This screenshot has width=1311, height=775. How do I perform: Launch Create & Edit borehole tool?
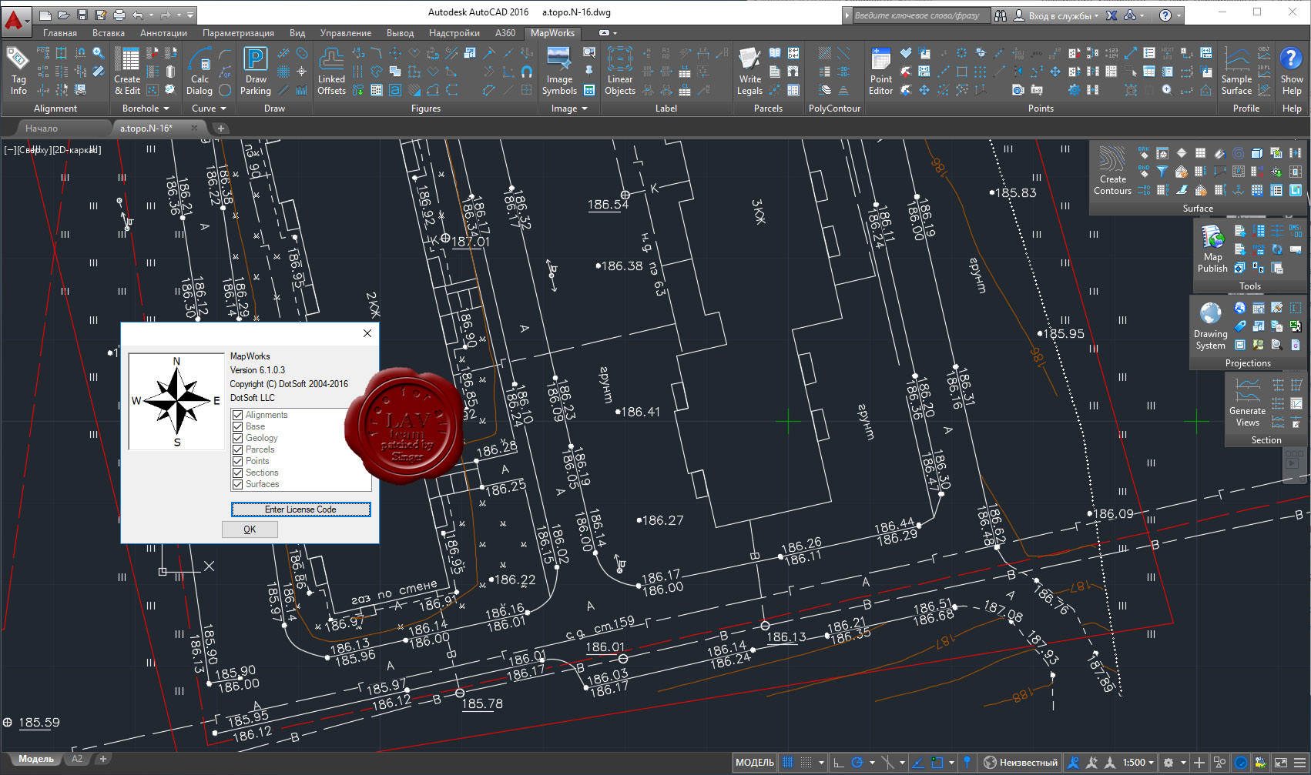pos(127,71)
